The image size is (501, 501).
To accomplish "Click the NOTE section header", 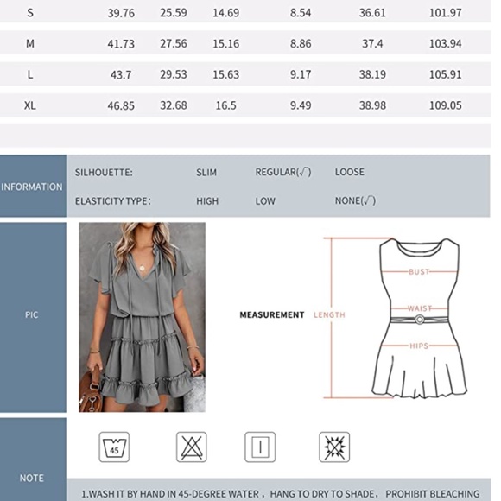I will pos(32,460).
